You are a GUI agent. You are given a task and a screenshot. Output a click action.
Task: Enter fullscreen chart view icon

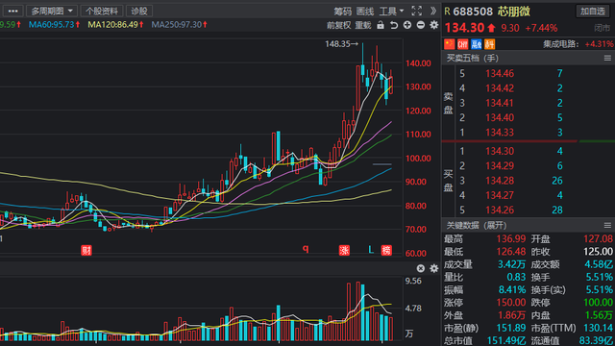click(x=416, y=11)
